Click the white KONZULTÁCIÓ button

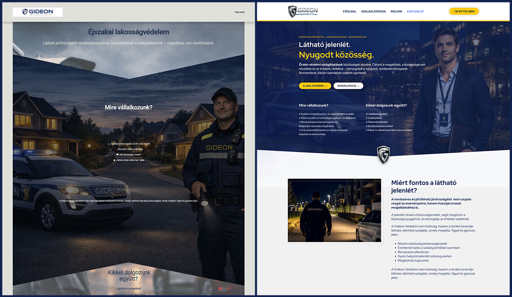tap(349, 86)
